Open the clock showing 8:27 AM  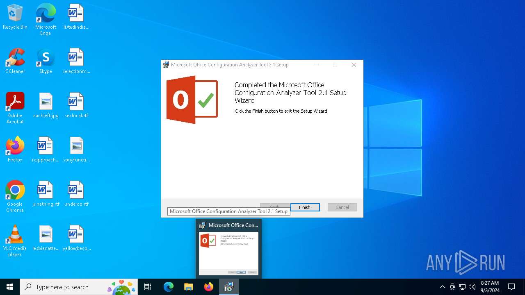(x=490, y=287)
